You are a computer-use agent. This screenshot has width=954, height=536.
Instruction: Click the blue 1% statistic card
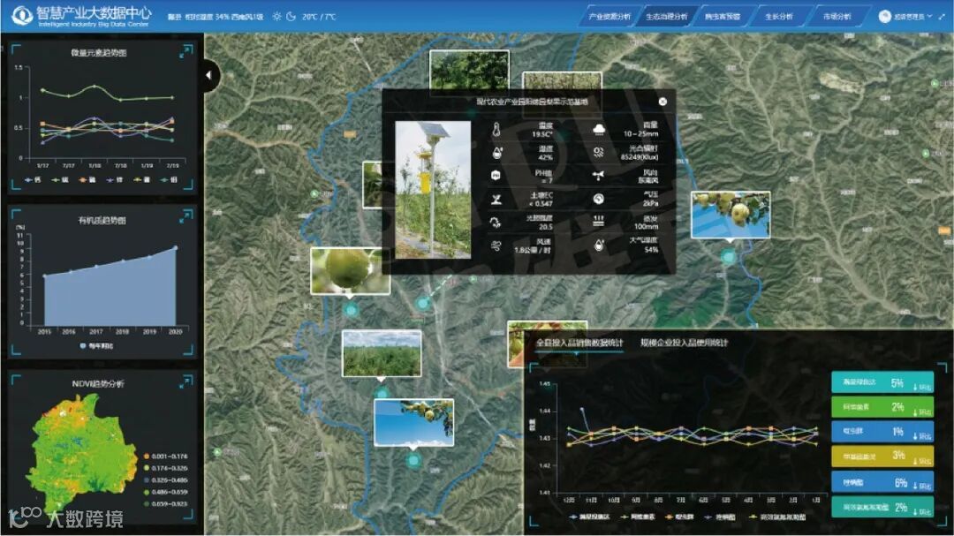coord(882,431)
